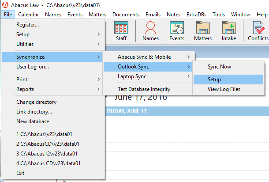This screenshot has width=269, height=182.
Task: Open the Intake toolbar icon
Action: click(x=229, y=31)
